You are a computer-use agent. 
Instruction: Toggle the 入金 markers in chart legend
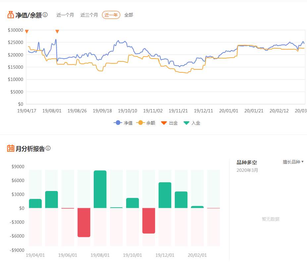click(x=192, y=123)
